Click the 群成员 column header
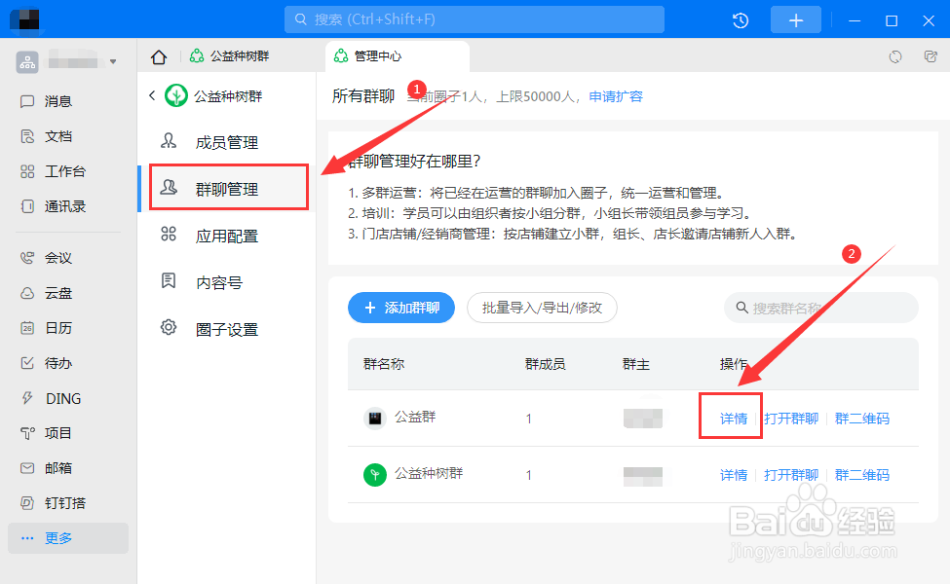 (x=545, y=364)
